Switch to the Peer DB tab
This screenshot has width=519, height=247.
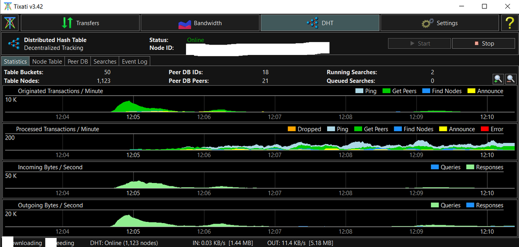pos(78,62)
